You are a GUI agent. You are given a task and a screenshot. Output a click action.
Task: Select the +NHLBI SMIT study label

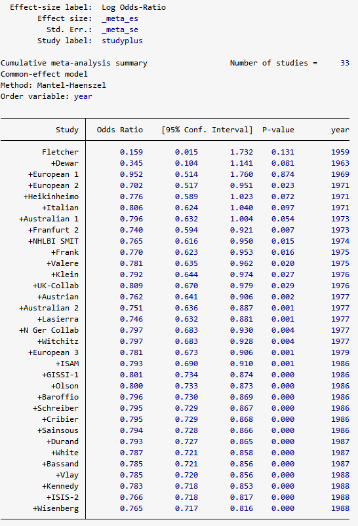pyautogui.click(x=53, y=241)
